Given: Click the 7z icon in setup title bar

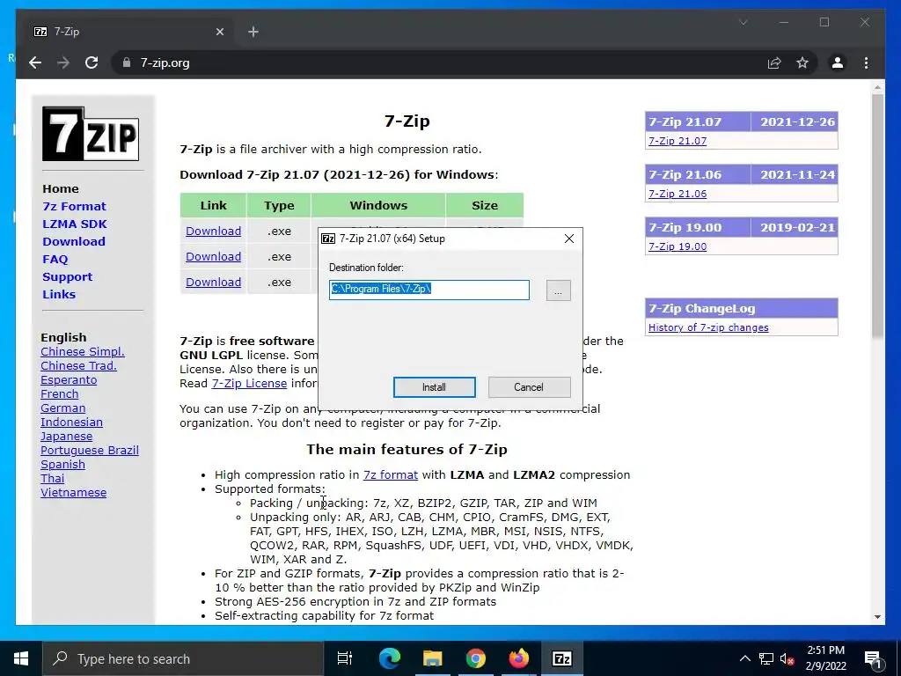Looking at the screenshot, I should pos(328,239).
